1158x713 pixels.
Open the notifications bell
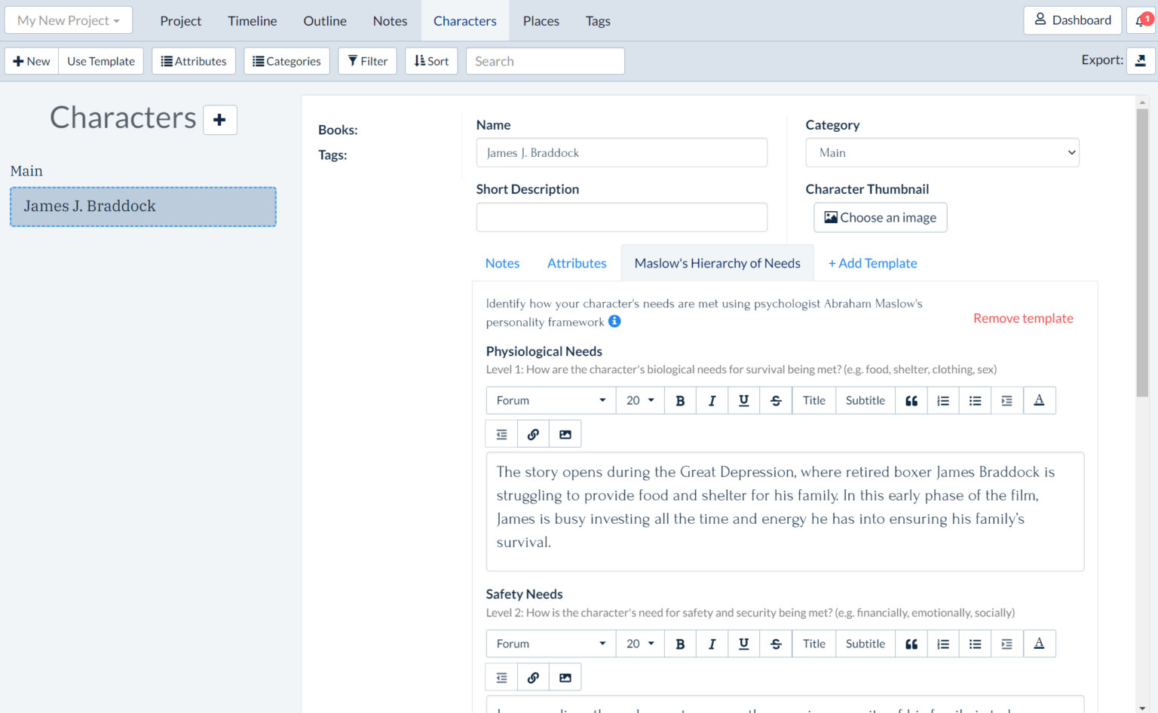click(x=1141, y=20)
